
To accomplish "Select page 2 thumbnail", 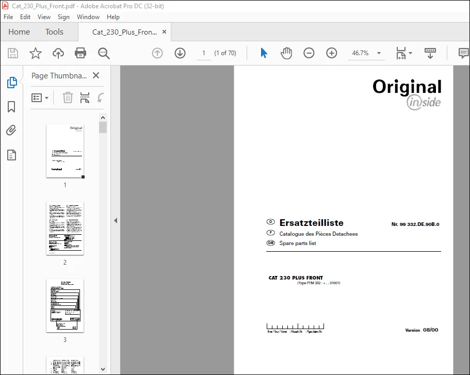I will pyautogui.click(x=65, y=229).
